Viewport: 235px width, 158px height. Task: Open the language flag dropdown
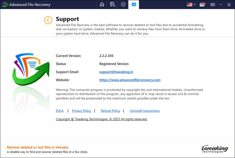pos(191,4)
